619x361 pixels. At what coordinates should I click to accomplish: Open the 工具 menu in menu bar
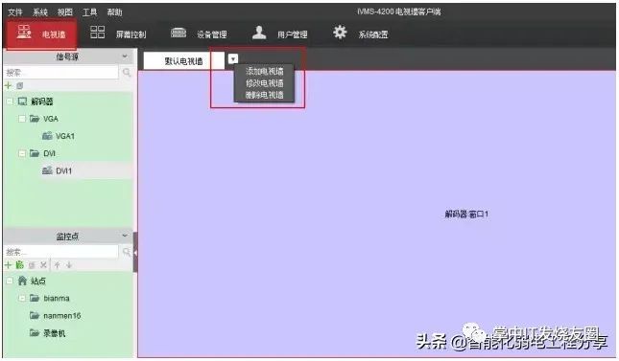coord(89,12)
